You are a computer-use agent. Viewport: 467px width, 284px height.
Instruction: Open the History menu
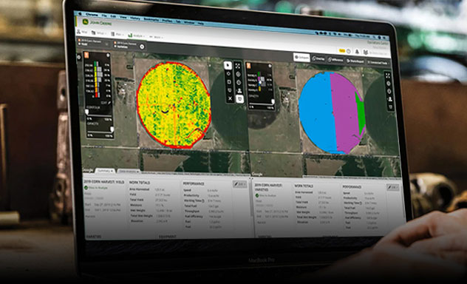pyautogui.click(x=135, y=18)
